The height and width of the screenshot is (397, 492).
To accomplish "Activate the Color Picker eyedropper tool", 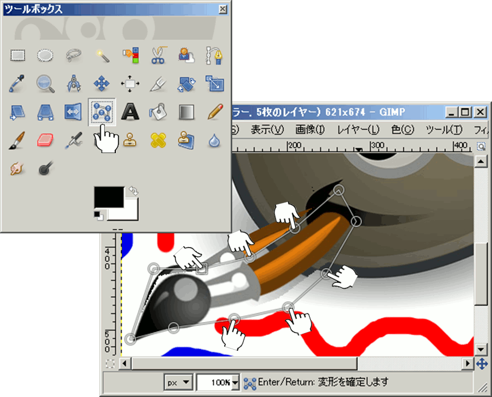I will [x=19, y=83].
